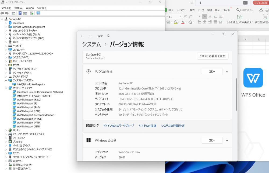Open the 表示(V) menu in Device Manager

pyautogui.click(x=30, y=8)
